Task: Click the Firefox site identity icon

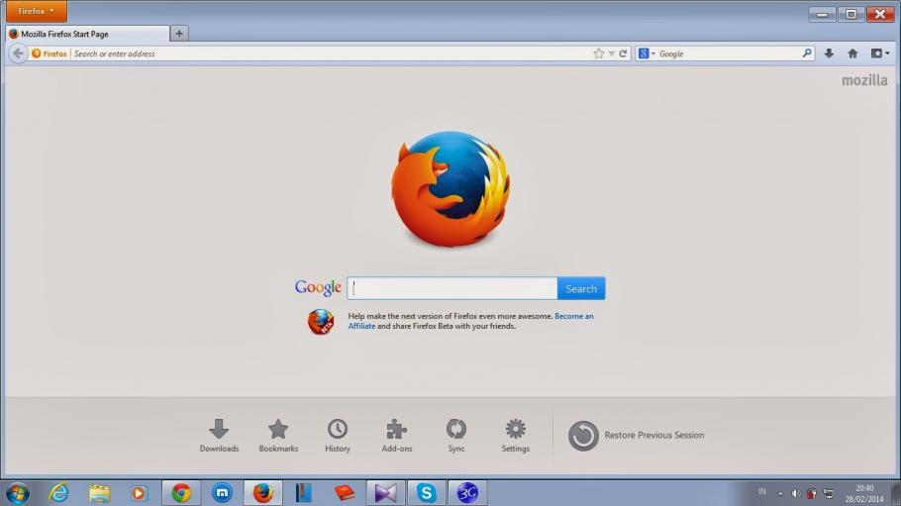Action: coord(50,53)
